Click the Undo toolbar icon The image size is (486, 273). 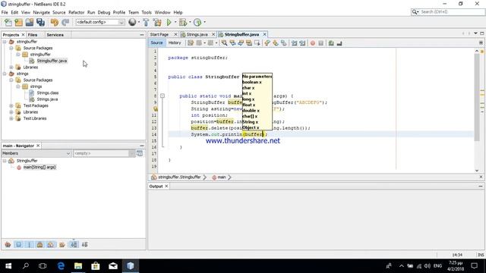(55, 22)
